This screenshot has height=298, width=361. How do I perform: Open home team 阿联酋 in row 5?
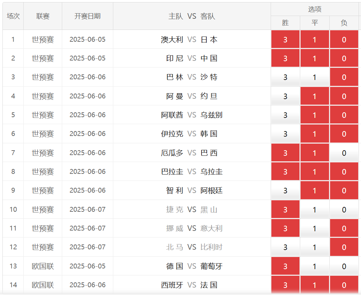(172, 115)
